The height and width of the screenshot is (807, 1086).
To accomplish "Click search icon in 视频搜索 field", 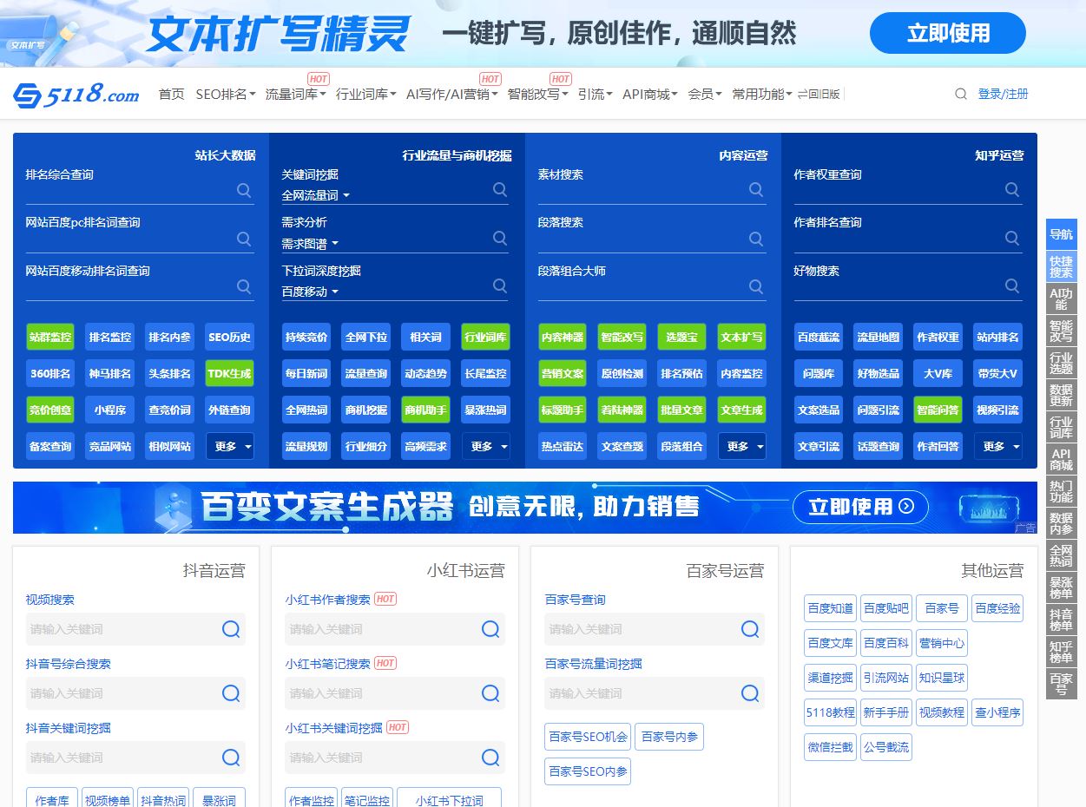I will coord(231,629).
